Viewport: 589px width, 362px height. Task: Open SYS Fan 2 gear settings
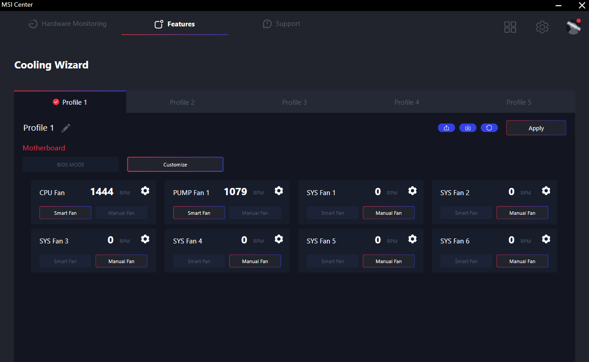[546, 191]
